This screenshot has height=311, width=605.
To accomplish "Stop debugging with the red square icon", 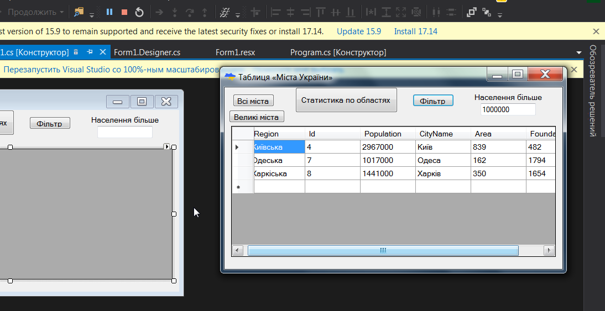I will click(x=124, y=12).
